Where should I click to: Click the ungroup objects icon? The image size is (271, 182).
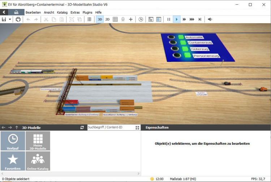tap(79, 19)
